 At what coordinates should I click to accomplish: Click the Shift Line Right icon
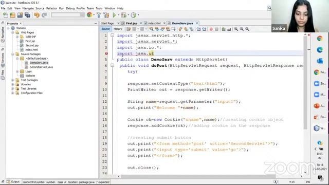(x=204, y=29)
